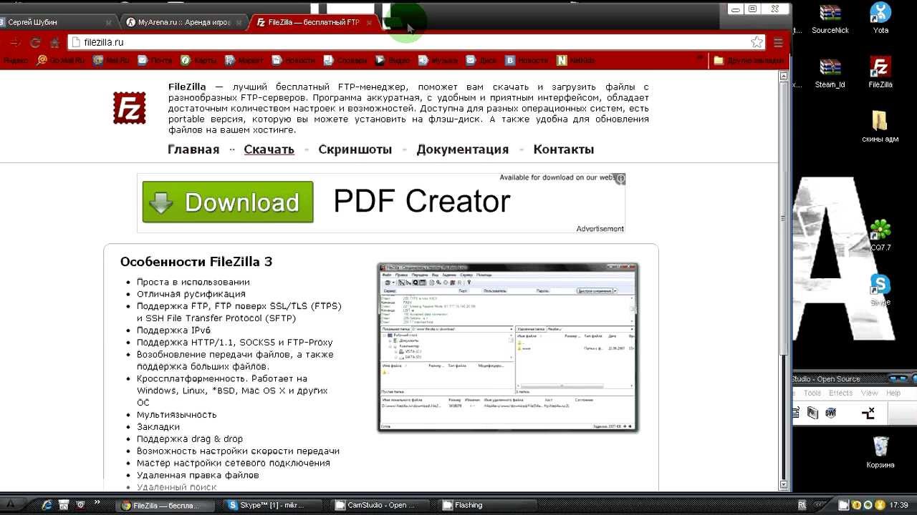Open the Steam_Id archive on desktop

click(830, 73)
